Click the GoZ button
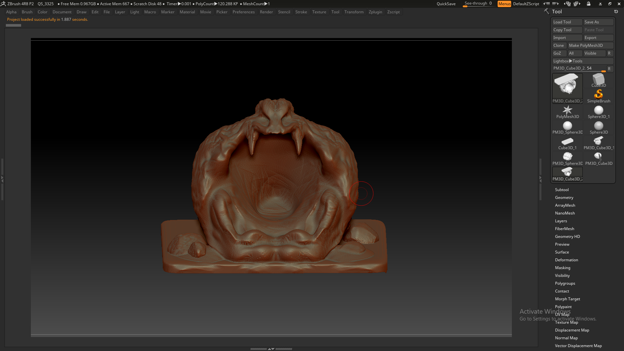The width and height of the screenshot is (624, 351). pyautogui.click(x=559, y=53)
